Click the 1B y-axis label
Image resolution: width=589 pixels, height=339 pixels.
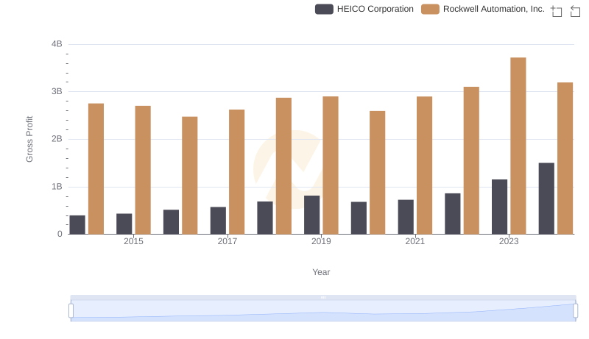57,186
